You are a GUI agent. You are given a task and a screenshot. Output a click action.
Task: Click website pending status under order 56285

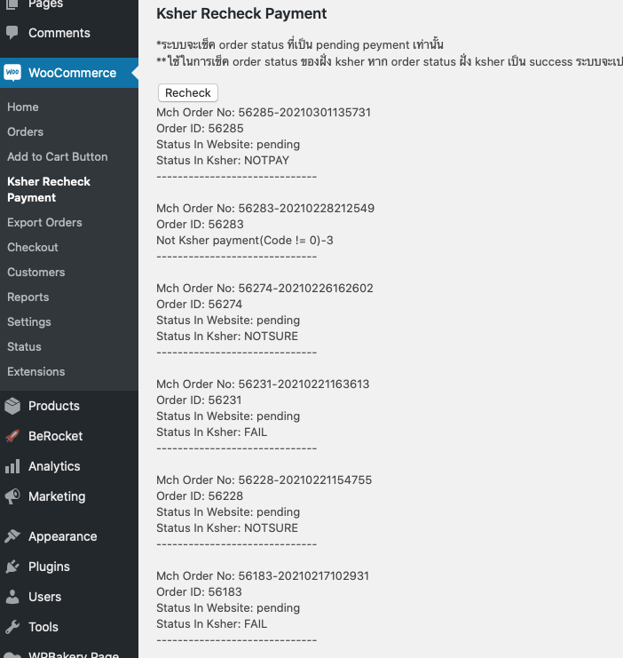(x=228, y=145)
